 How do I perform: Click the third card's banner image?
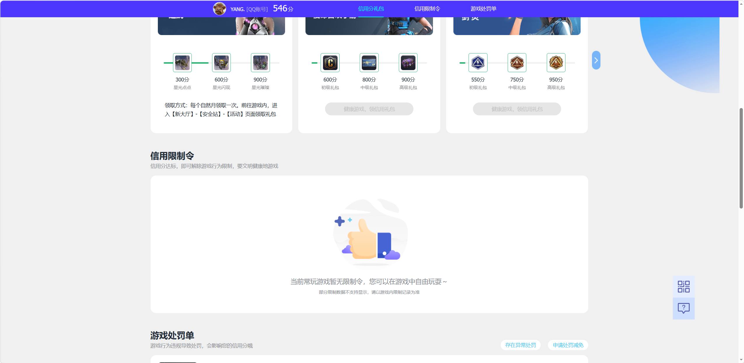point(517,26)
